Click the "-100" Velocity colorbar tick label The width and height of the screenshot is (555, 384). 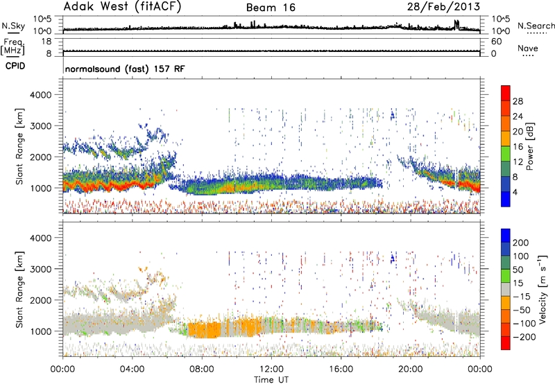point(524,324)
